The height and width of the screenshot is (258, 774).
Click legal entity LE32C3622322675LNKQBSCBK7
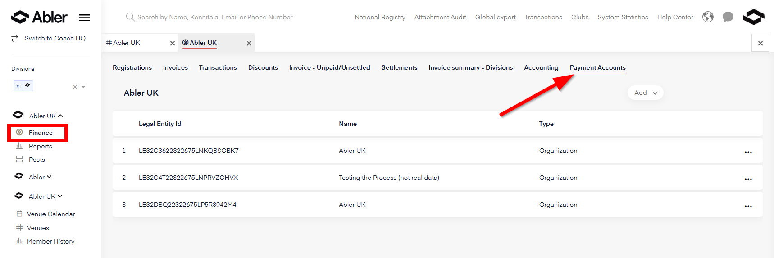[188, 151]
